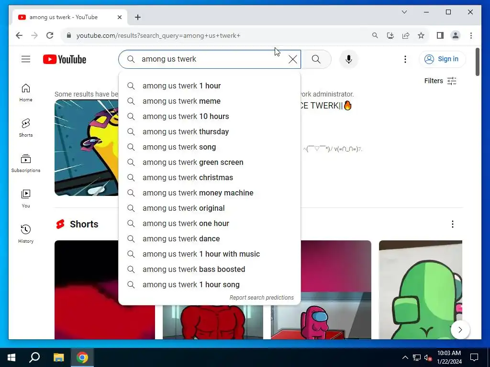
Task: Choose among us twerk money machine suggestion
Action: point(210,193)
